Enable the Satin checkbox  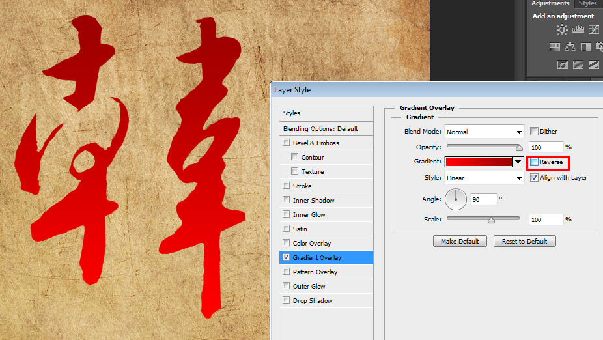pyautogui.click(x=286, y=229)
